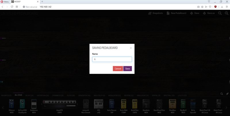
Task: Select the MODEP browser tab
Action: tap(25, 2)
